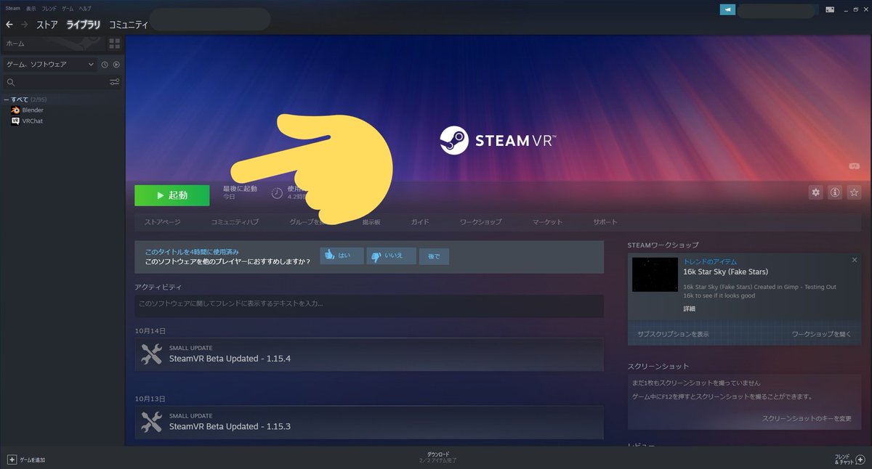Click the 最後に起動 今日 info

240,192
